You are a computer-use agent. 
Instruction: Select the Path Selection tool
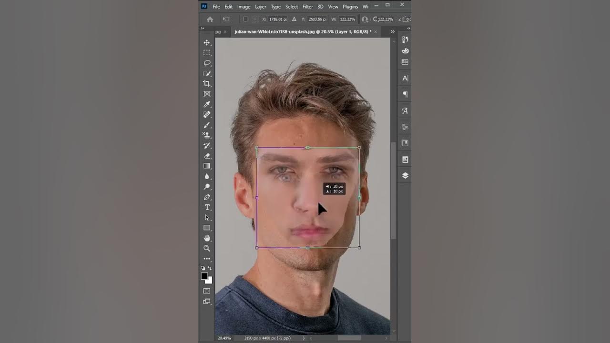207,218
